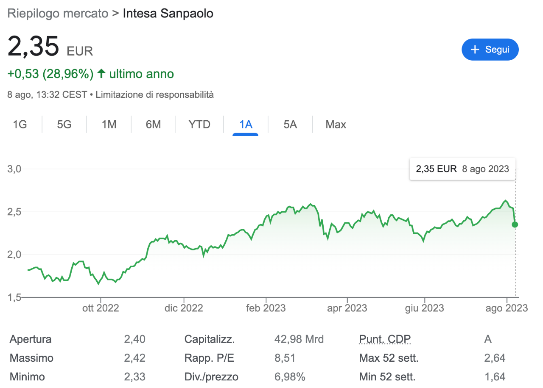The height and width of the screenshot is (388, 543).
Task: Select the 1M chart period
Action: click(109, 125)
